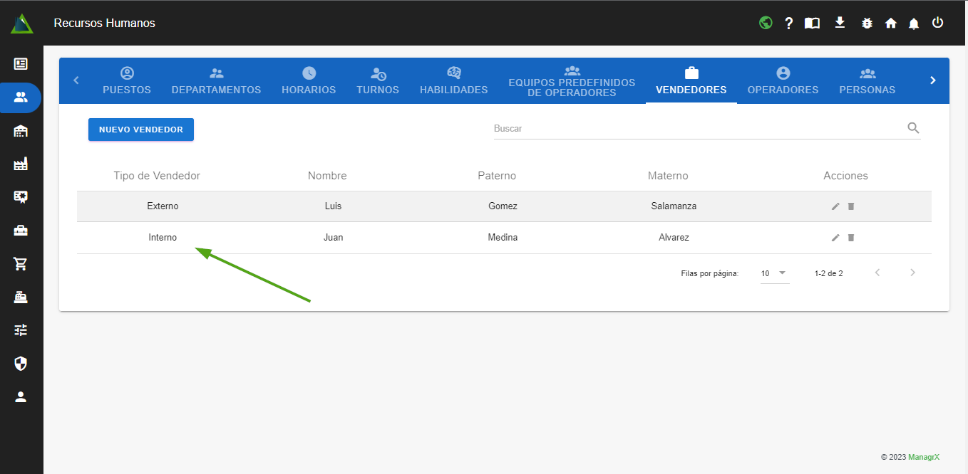Open the help question mark icon

[x=788, y=23]
